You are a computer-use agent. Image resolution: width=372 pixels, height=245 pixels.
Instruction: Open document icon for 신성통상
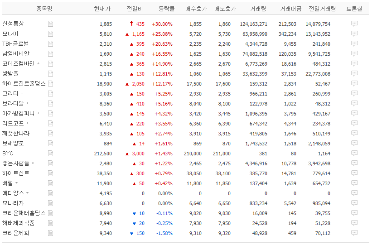pos(51,24)
